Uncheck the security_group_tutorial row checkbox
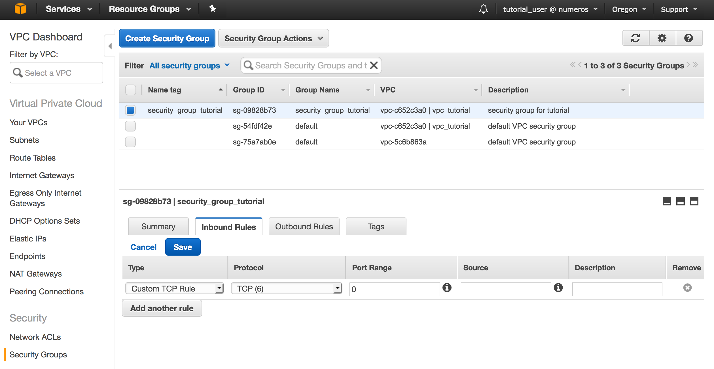714x369 pixels. pyautogui.click(x=130, y=110)
